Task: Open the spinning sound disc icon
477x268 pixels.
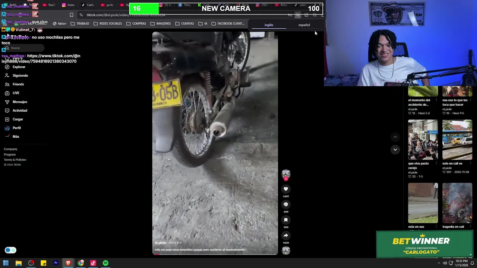Action: coord(286,251)
